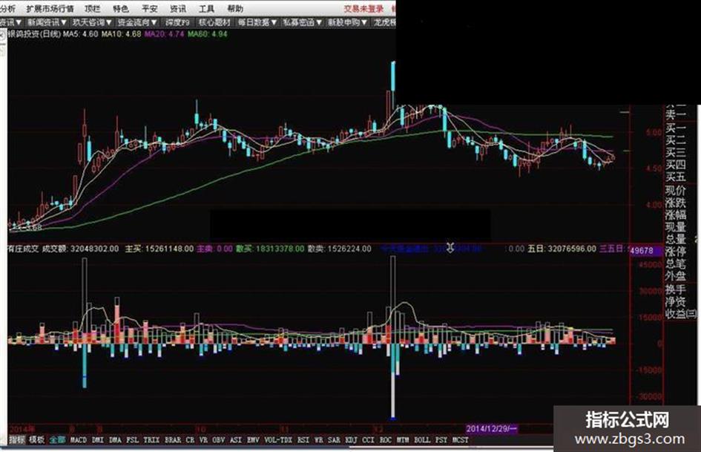Image resolution: width=701 pixels, height=452 pixels.
Task: Switch to the RSI indicator
Action: (303, 440)
